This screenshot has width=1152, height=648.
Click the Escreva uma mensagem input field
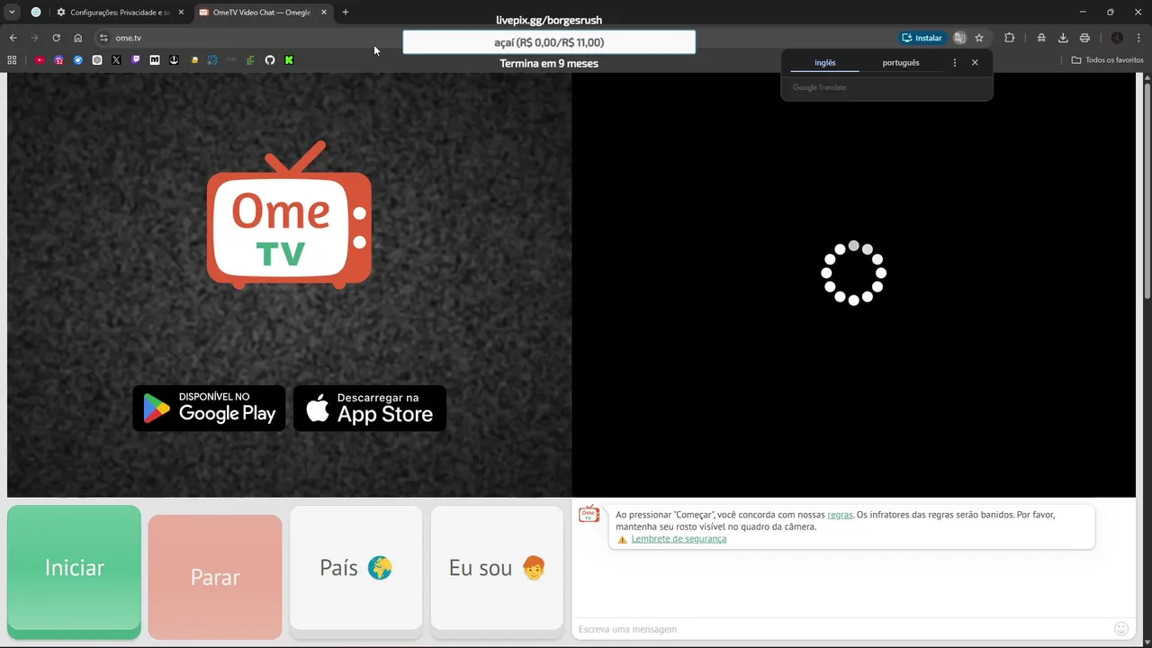tap(841, 629)
